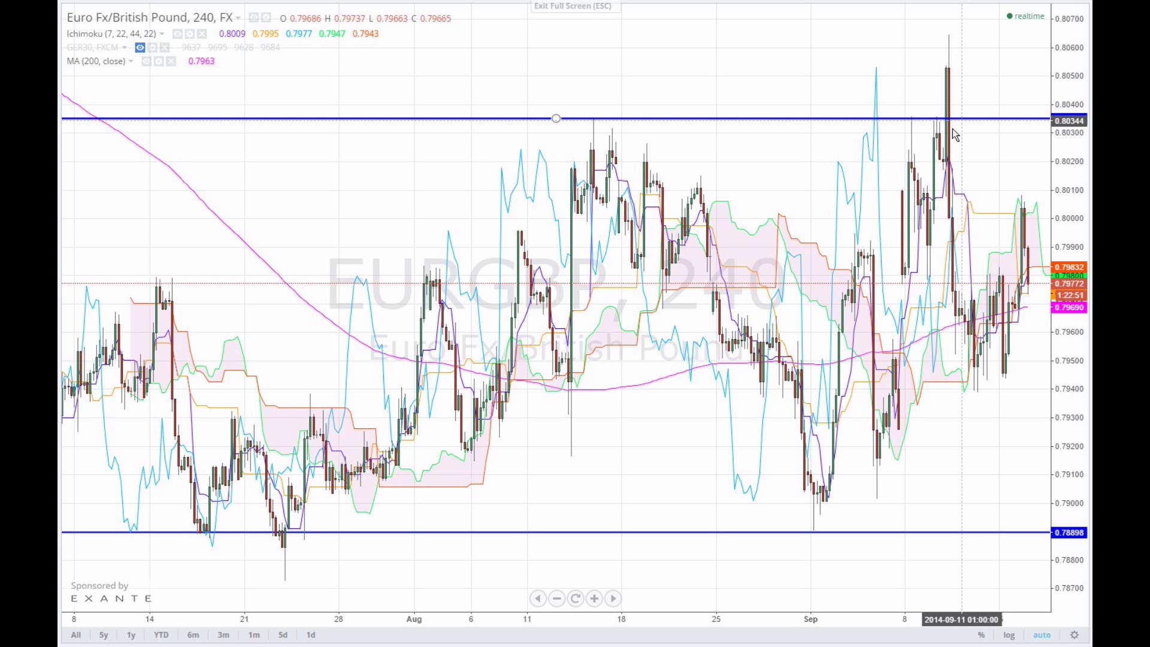Expand the Euro Fx/British Pound symbol dropdown
The height and width of the screenshot is (647, 1150).
point(238,19)
